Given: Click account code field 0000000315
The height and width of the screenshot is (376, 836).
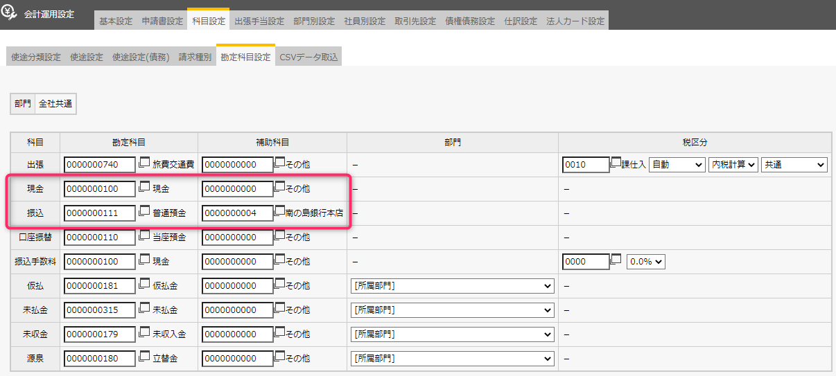Looking at the screenshot, I should point(100,310).
